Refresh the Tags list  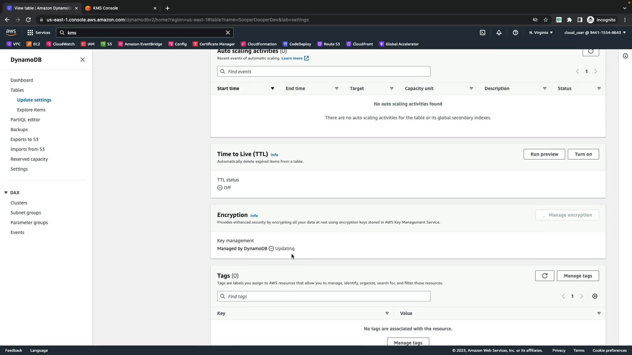click(544, 276)
